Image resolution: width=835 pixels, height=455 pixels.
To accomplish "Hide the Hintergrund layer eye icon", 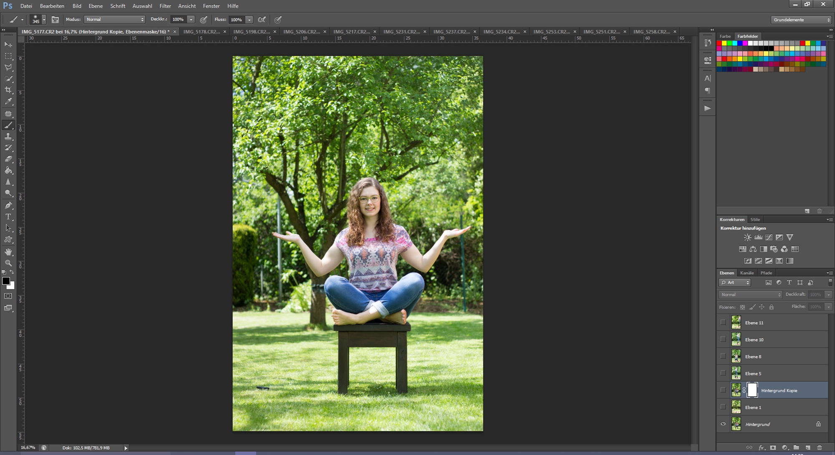I will point(723,424).
